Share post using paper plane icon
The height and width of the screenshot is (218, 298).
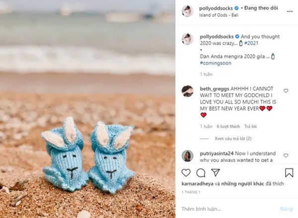click(216, 173)
